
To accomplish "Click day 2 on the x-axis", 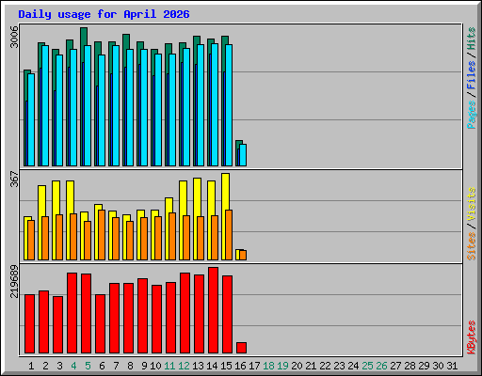I will [45, 366].
